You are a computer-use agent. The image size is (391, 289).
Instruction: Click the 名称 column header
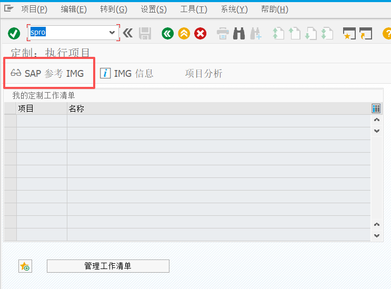click(x=219, y=108)
